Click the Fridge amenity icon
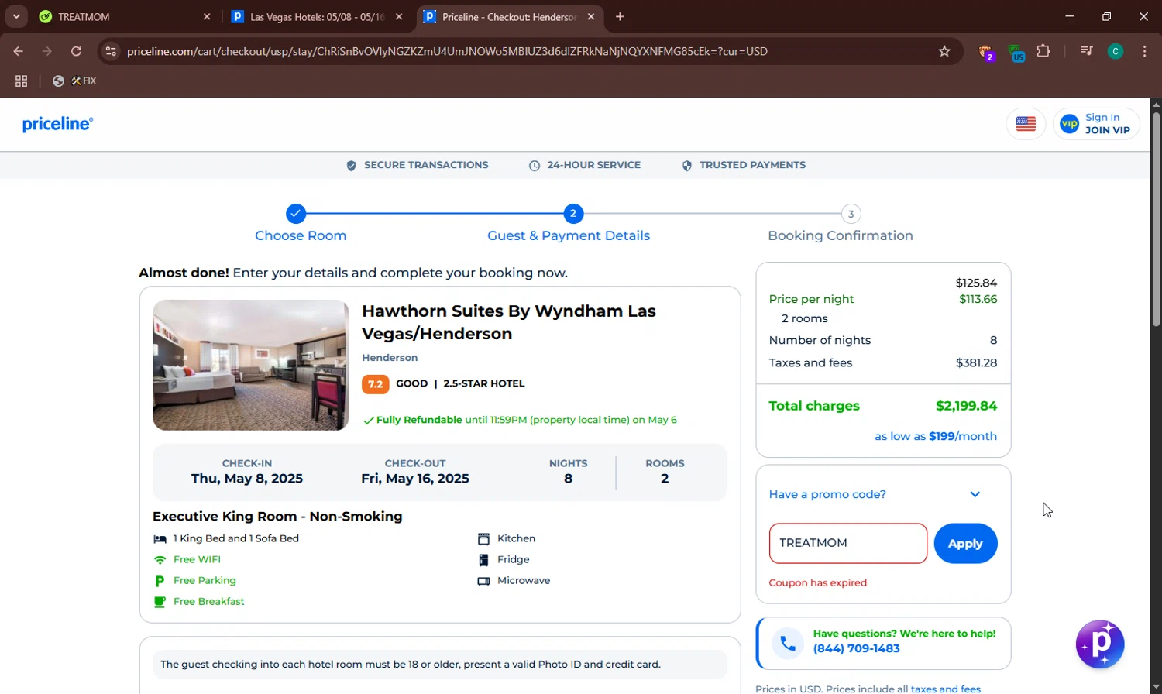 pyautogui.click(x=483, y=560)
